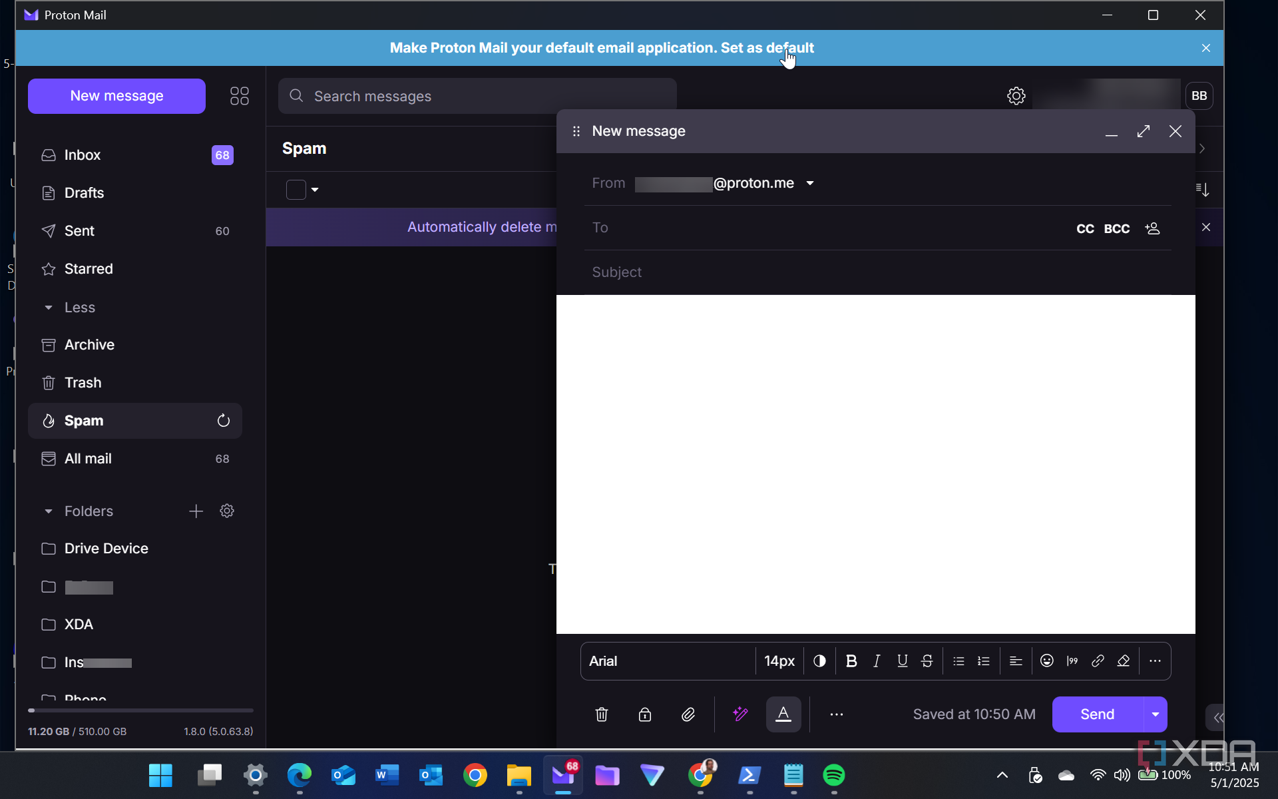Open Send options dropdown arrow

(1156, 714)
